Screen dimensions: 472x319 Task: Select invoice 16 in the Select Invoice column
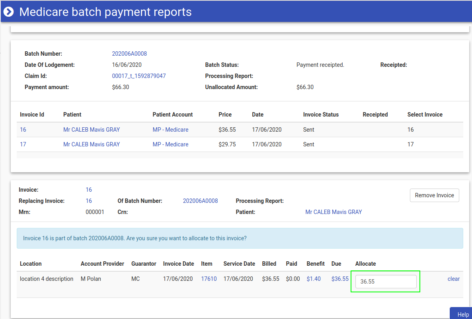click(411, 130)
